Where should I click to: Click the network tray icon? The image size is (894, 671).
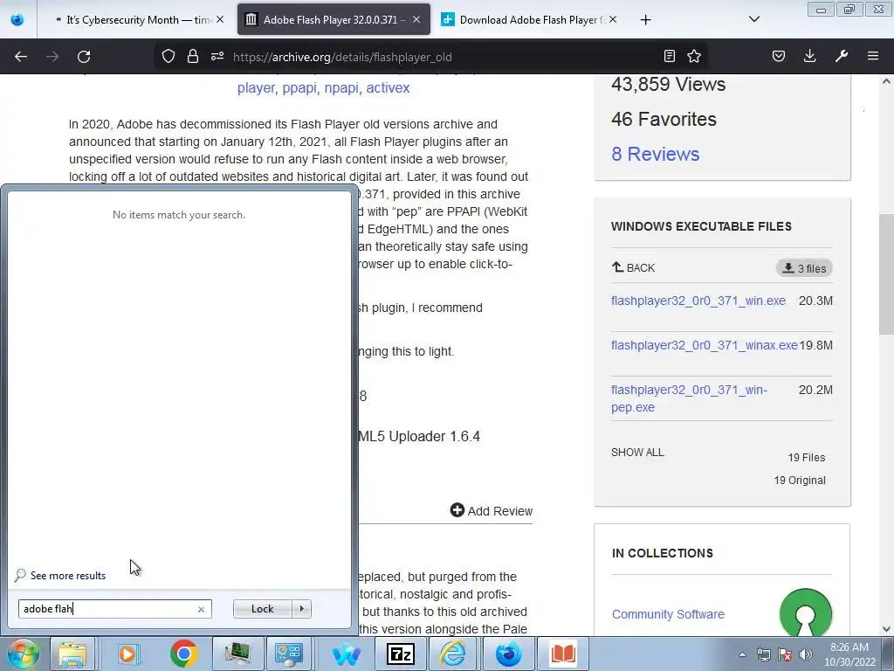(763, 654)
